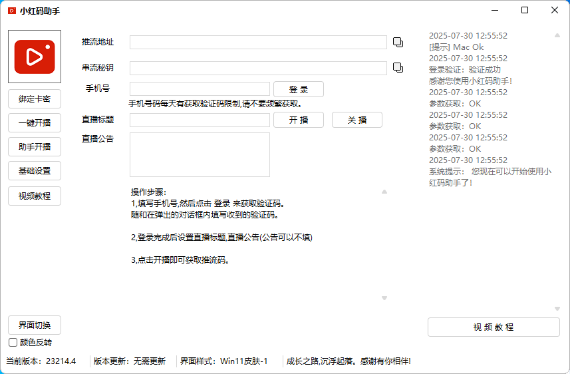Viewport: 570px width, 374px height.
Task: Open the 绑定卡密 option
Action: [35, 99]
